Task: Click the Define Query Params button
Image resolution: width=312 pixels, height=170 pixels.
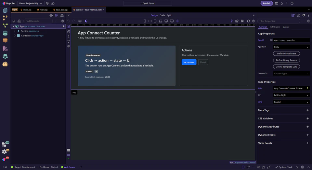Action: 286,60
